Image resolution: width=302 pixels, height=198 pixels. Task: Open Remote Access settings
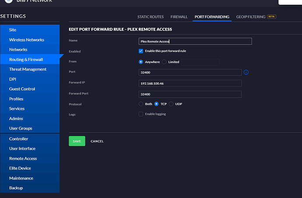[30, 158]
